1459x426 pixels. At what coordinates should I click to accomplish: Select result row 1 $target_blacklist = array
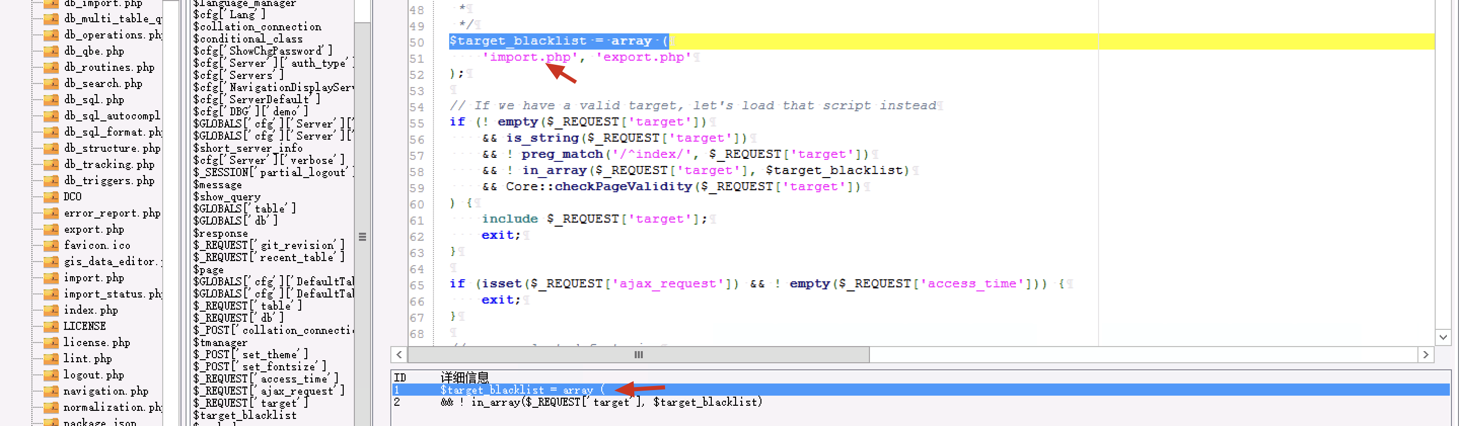pos(921,390)
